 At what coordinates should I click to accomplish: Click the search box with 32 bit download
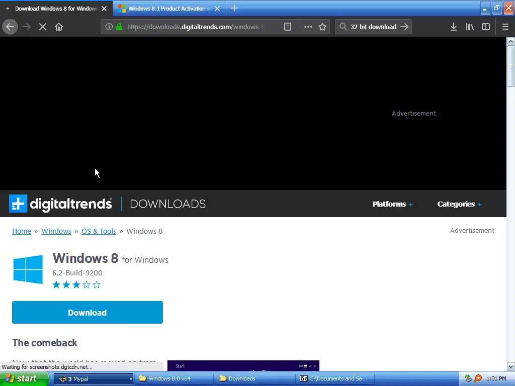[x=373, y=27]
